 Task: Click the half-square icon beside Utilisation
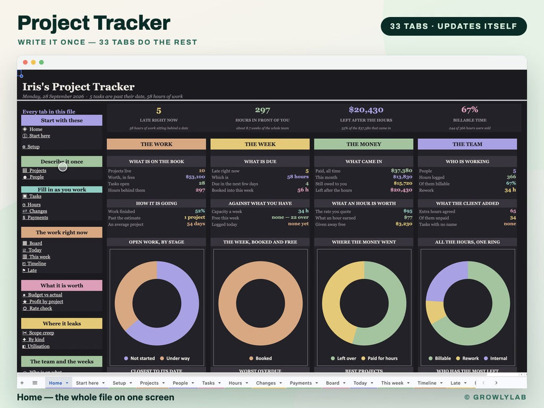pos(24,346)
